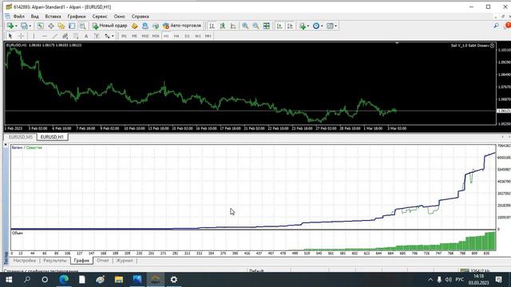Activate the crosshair mode
Image resolution: width=511 pixels, height=287 pixels.
click(21, 36)
